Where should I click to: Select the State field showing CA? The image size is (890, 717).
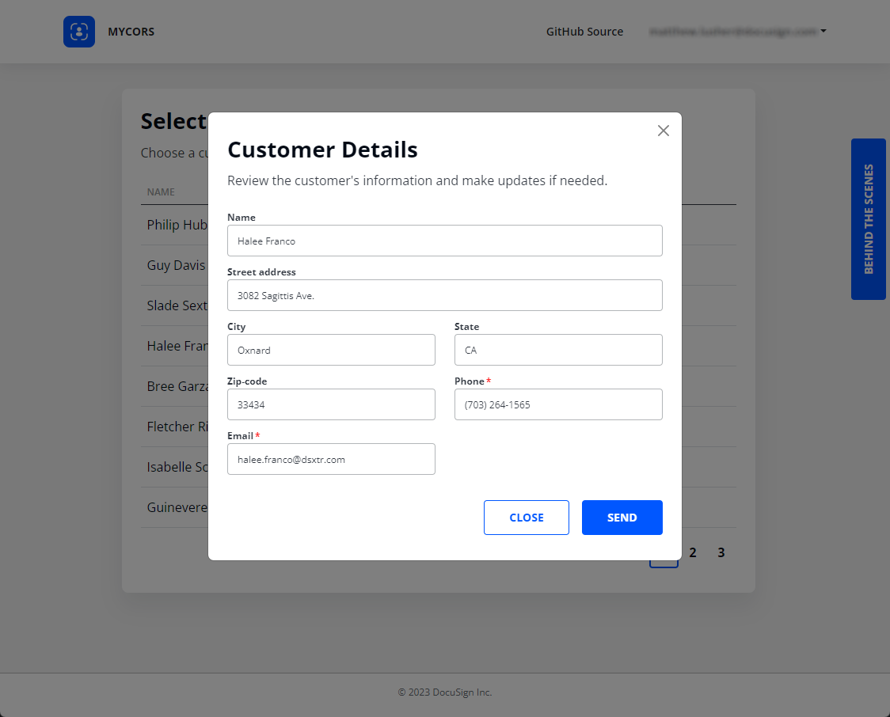tap(558, 350)
